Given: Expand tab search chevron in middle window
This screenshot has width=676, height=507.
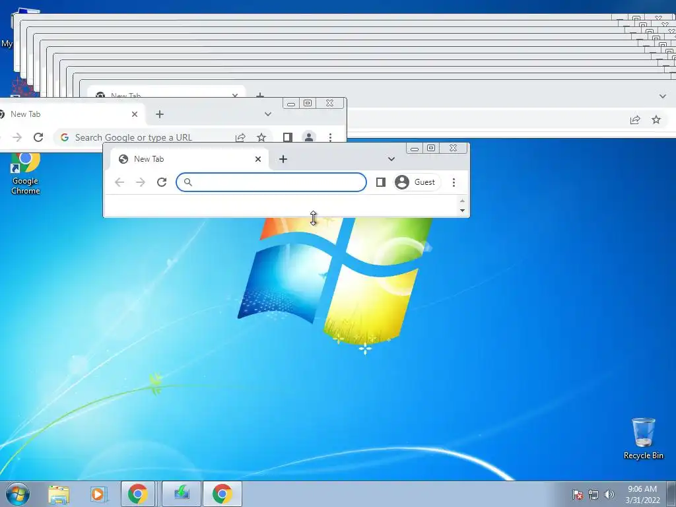Looking at the screenshot, I should pyautogui.click(x=268, y=114).
